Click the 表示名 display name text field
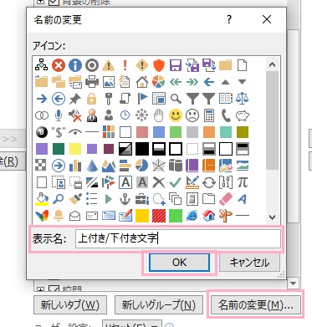This screenshot has height=327, width=312. 178,238
